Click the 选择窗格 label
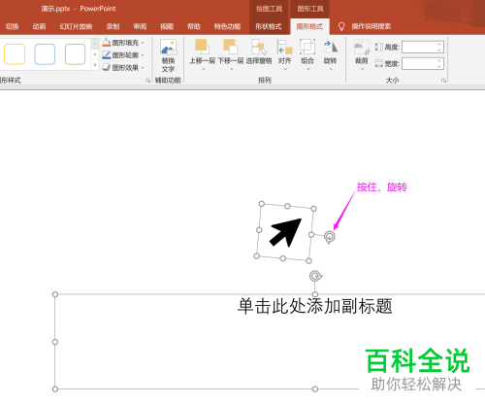Screen dimensions: 485x404 coord(259,61)
